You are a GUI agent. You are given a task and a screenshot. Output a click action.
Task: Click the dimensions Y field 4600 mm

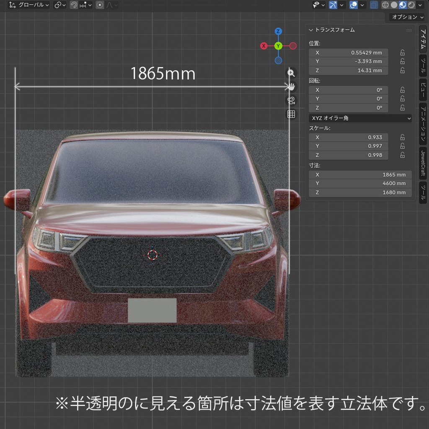(x=360, y=183)
